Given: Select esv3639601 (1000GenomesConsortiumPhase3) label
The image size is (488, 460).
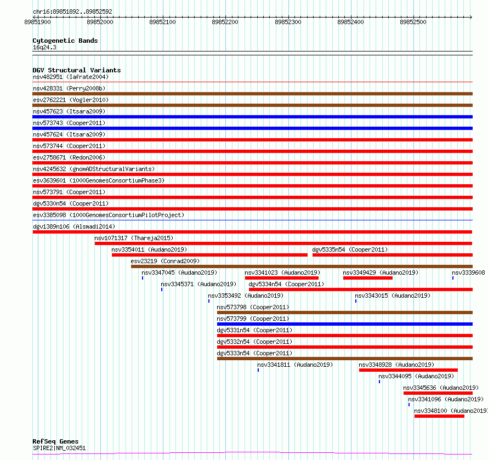Looking at the screenshot, I should pyautogui.click(x=99, y=180).
